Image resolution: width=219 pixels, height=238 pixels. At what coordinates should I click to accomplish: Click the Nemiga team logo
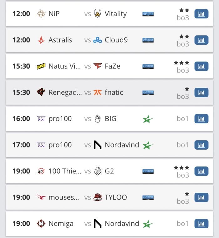click(41, 224)
